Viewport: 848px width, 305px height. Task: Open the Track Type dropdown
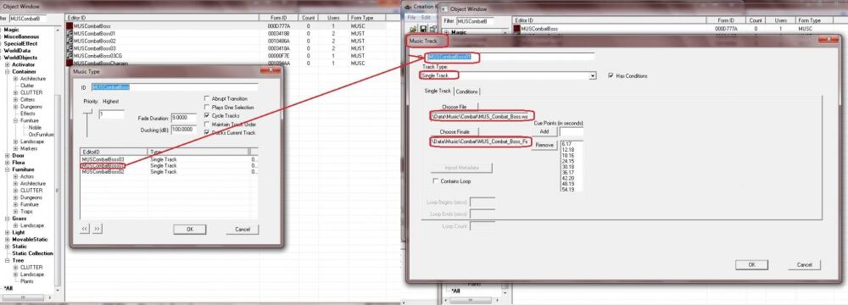point(593,76)
